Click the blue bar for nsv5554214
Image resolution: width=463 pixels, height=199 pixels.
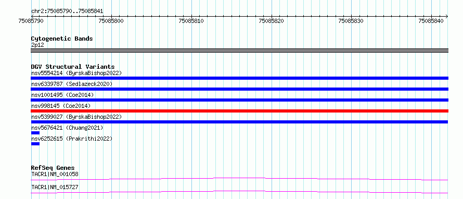[x=239, y=78]
